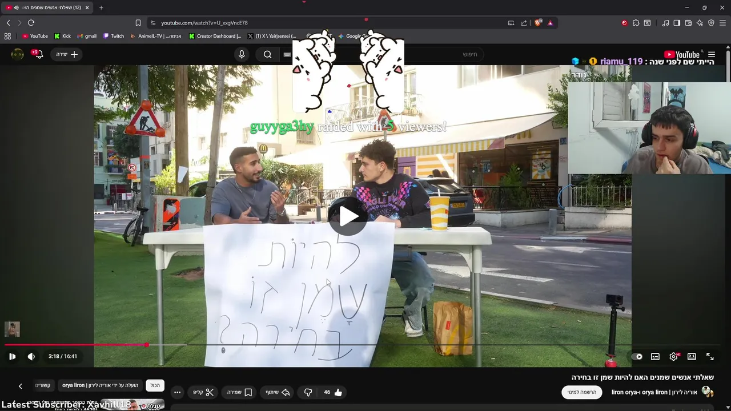
Task: Click the הרשמה למינוי subscribe button
Action: (x=582, y=392)
